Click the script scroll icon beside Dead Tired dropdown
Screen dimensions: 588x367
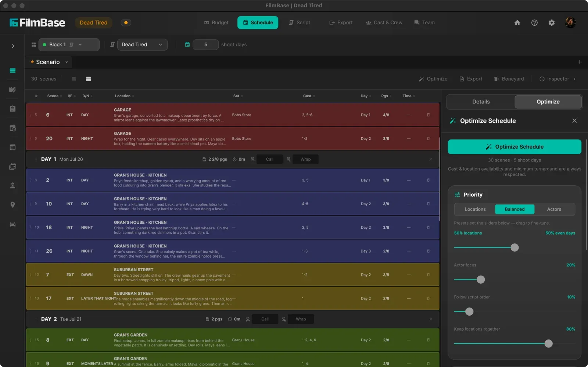(x=112, y=45)
